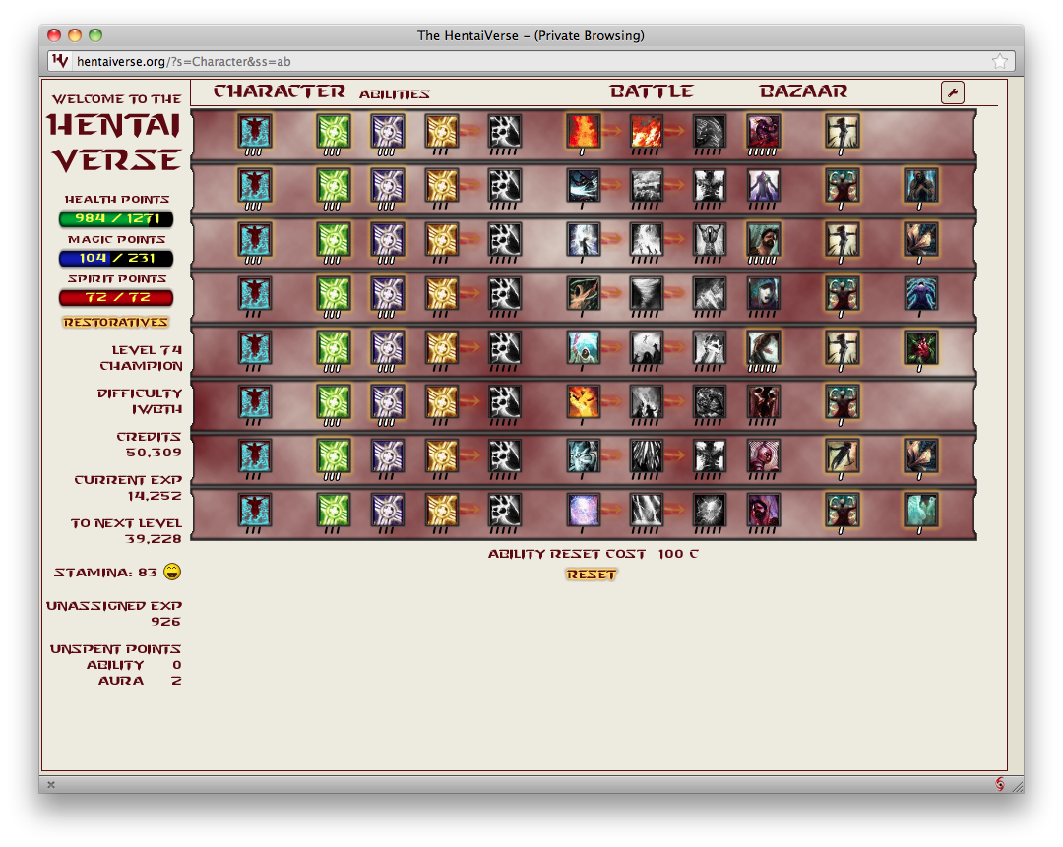
Task: Open the Character menu
Action: coord(279,91)
